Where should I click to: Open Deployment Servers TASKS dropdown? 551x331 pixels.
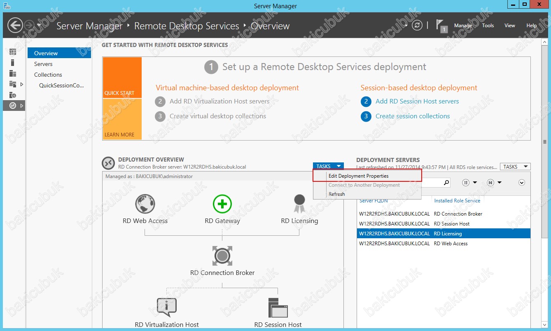pos(515,167)
